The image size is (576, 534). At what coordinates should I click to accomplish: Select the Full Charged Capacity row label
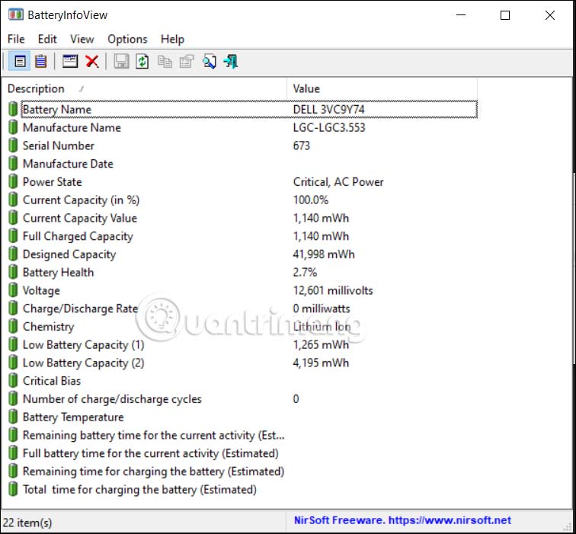(x=78, y=236)
